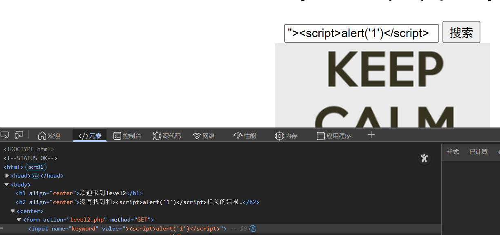Image resolution: width=500 pixels, height=235 pixels.
Task: Open the 内存 memory tab
Action: coord(286,136)
